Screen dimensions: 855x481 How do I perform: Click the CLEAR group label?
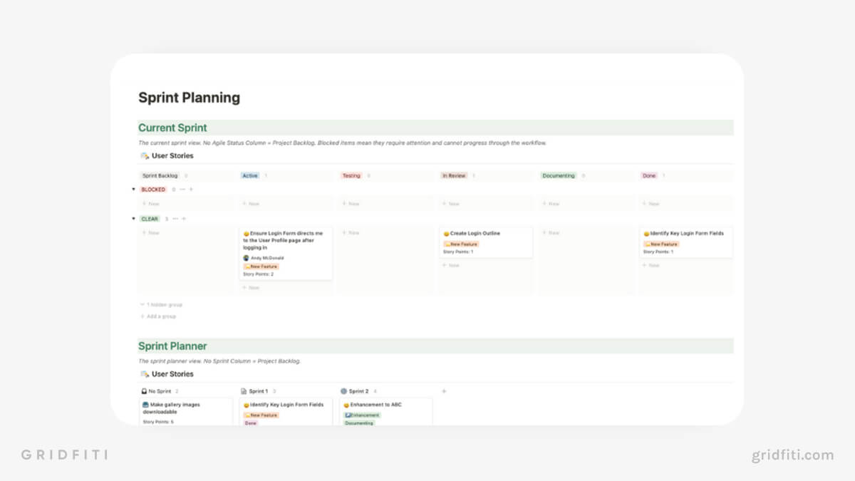(150, 219)
